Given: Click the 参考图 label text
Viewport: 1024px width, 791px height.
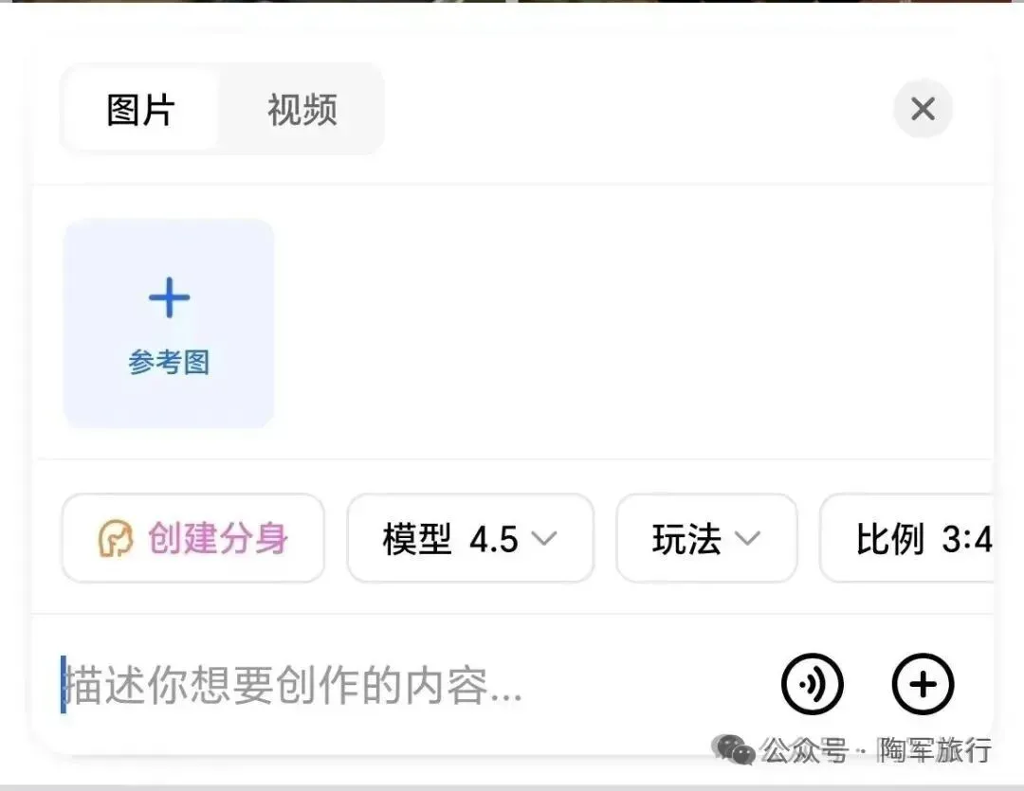Looking at the screenshot, I should [169, 362].
